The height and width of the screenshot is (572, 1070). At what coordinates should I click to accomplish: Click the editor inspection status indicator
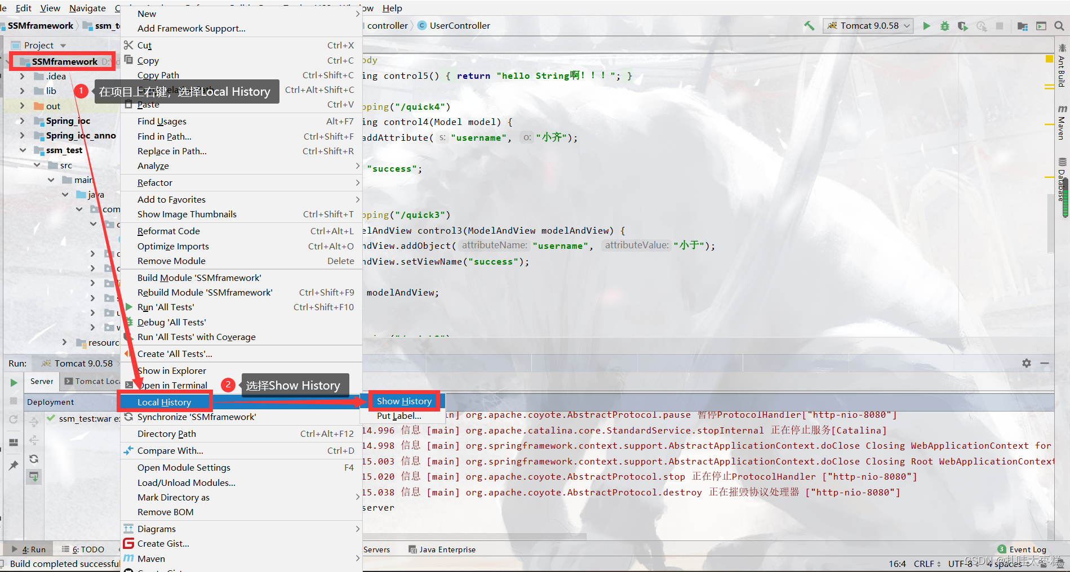[x=1049, y=59]
